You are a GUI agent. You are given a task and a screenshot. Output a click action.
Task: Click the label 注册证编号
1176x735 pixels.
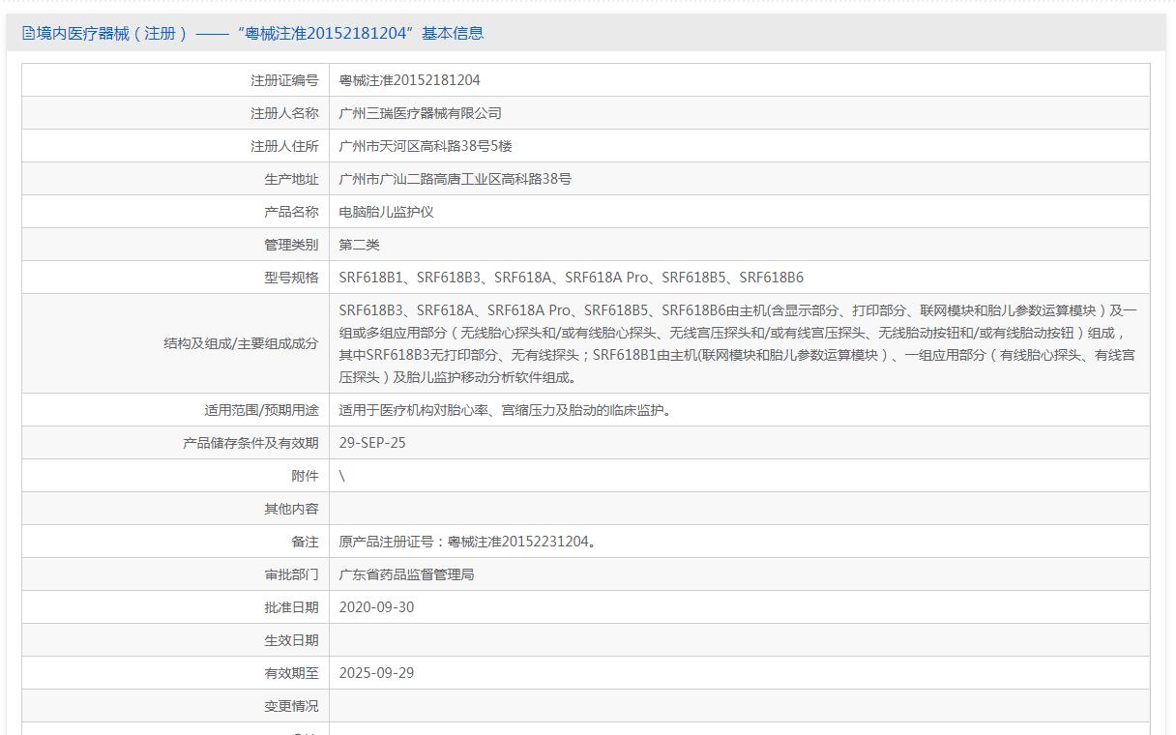[x=284, y=80]
